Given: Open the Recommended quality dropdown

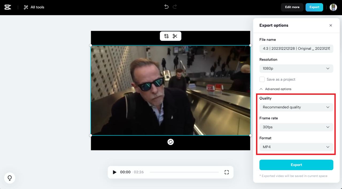Looking at the screenshot, I should 296,107.
